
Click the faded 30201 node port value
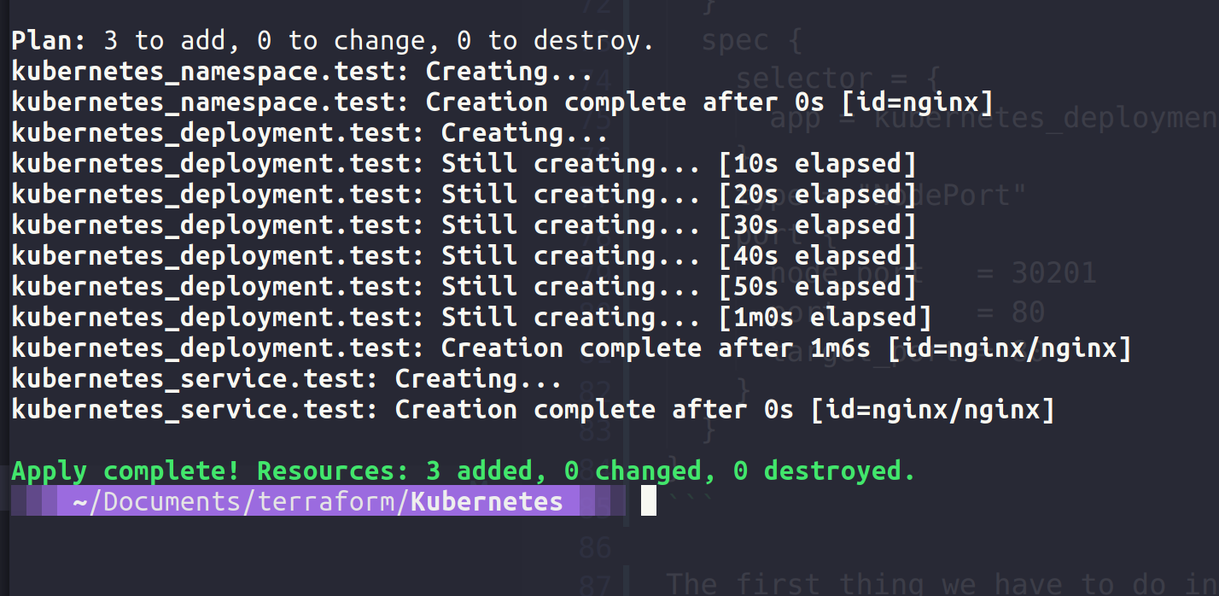(1053, 272)
